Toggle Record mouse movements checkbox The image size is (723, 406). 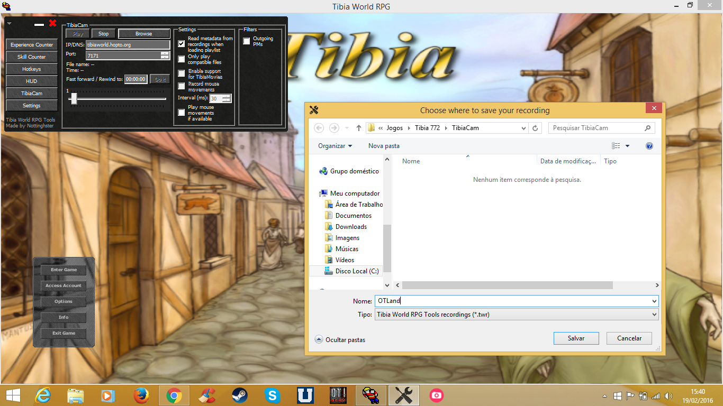[182, 86]
